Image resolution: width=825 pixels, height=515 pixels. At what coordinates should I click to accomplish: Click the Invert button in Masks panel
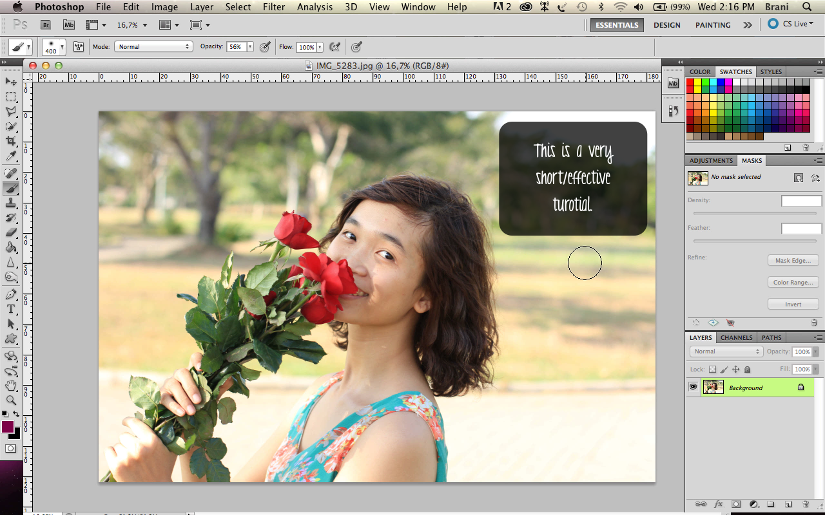coord(793,304)
